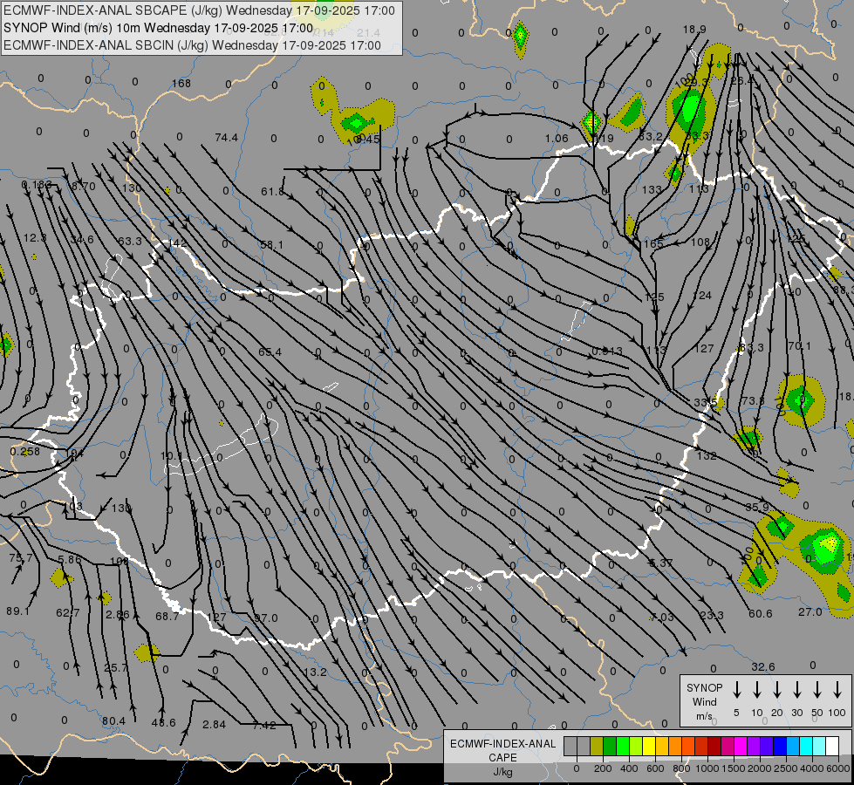This screenshot has height=785, width=854.
Task: Select the blue 2500 J/kg CAPE swatch
Action: (x=780, y=746)
